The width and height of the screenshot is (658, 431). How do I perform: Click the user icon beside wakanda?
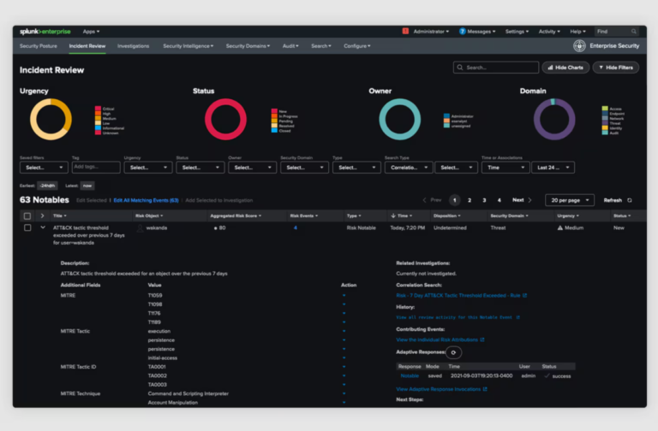(141, 228)
